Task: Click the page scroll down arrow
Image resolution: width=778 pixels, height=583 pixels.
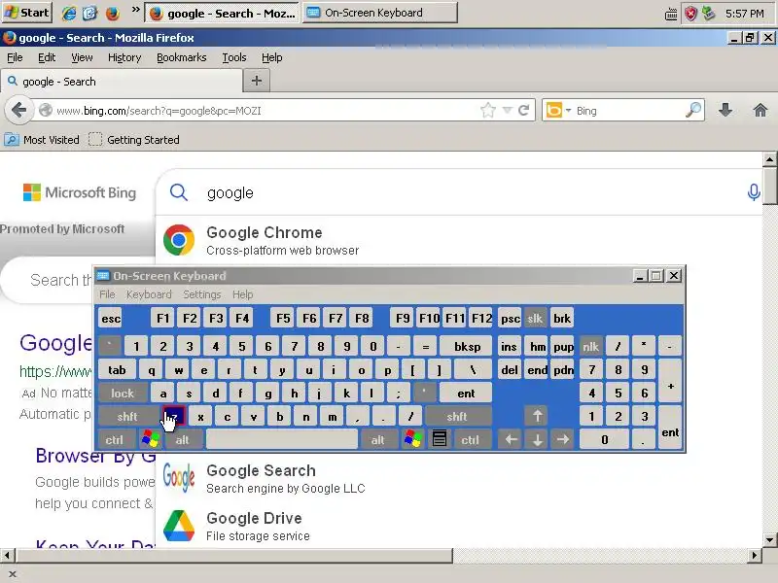Action: click(769, 540)
